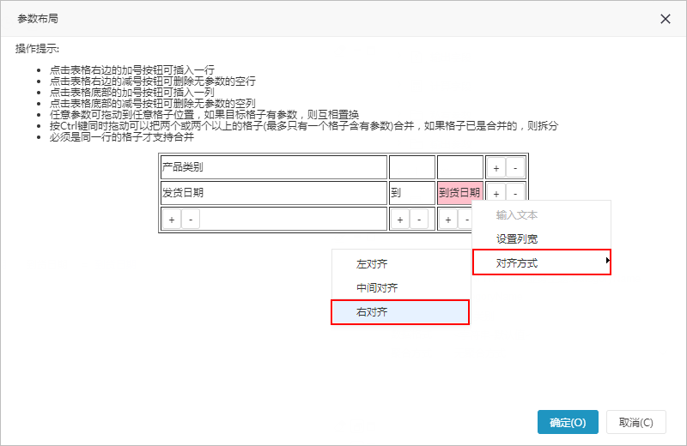Click the 确定(O) button
The width and height of the screenshot is (687, 446).
[568, 422]
